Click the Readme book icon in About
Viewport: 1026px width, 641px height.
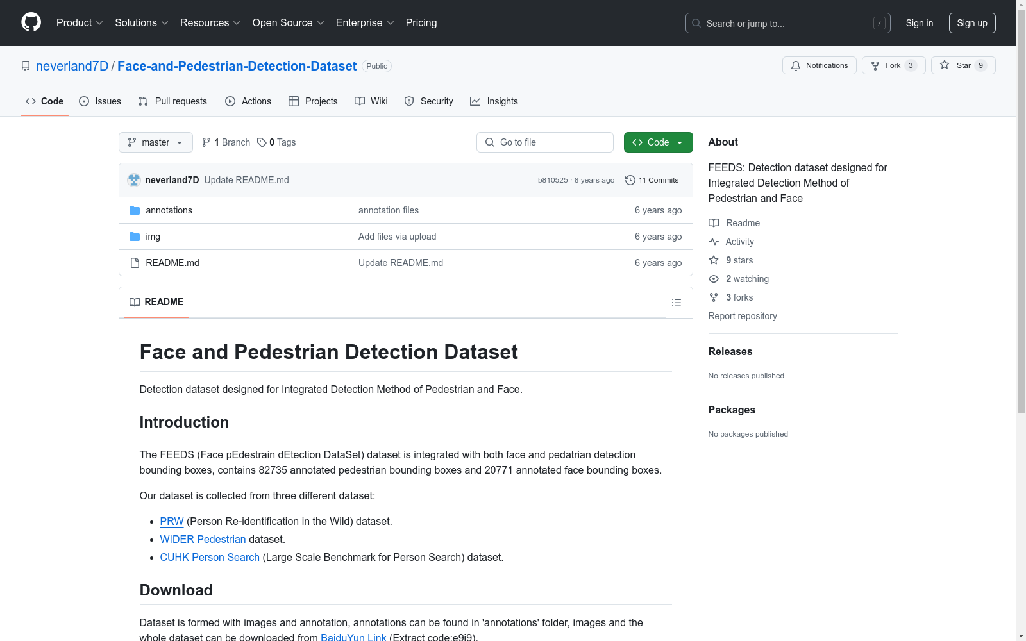click(714, 223)
